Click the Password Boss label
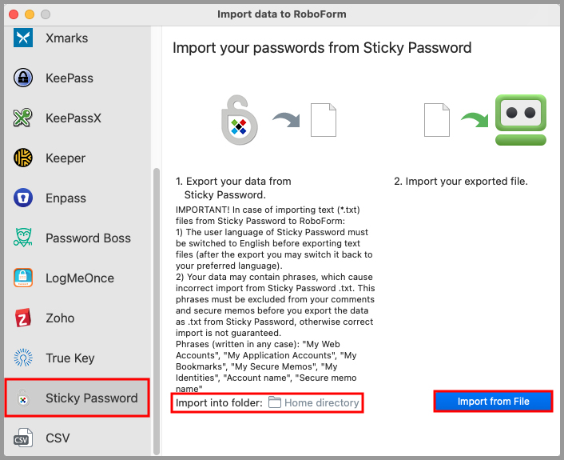Image resolution: width=564 pixels, height=460 pixels. pos(88,238)
